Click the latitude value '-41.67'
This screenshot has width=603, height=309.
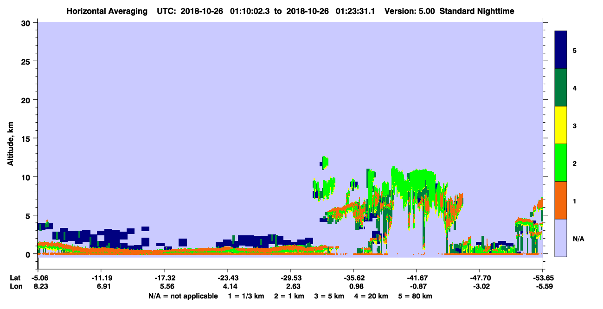417,278
